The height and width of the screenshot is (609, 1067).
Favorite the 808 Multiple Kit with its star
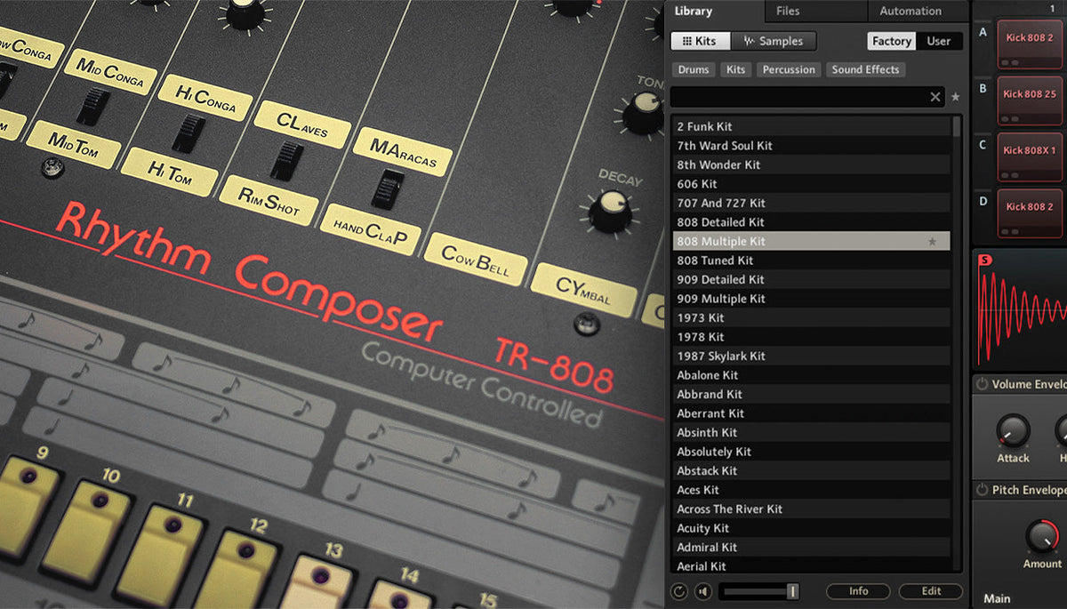(x=933, y=241)
